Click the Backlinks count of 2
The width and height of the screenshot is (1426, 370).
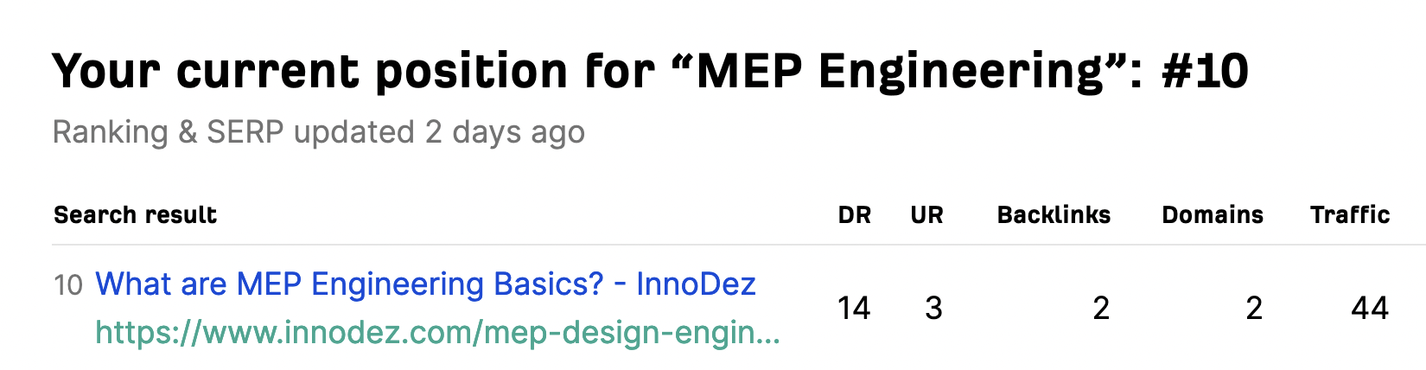click(1100, 309)
